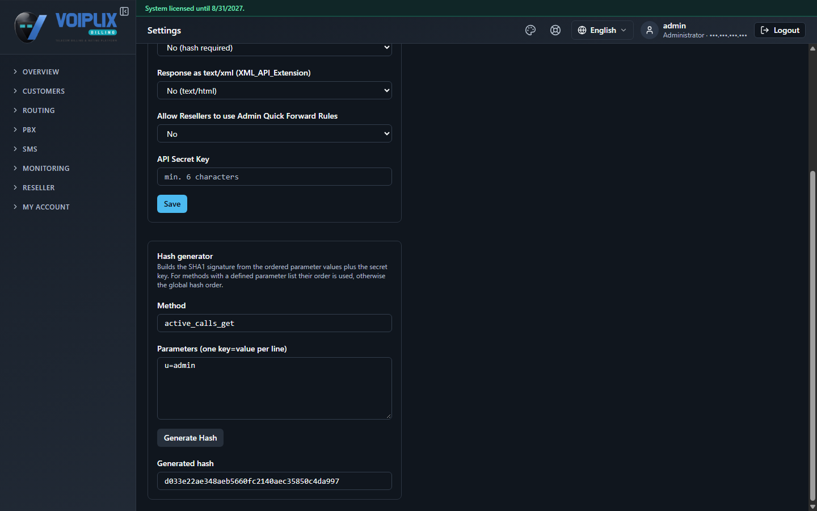Click the 'System licensed until 8/31/2027.' notice
The width and height of the screenshot is (817, 511).
pyautogui.click(x=195, y=9)
